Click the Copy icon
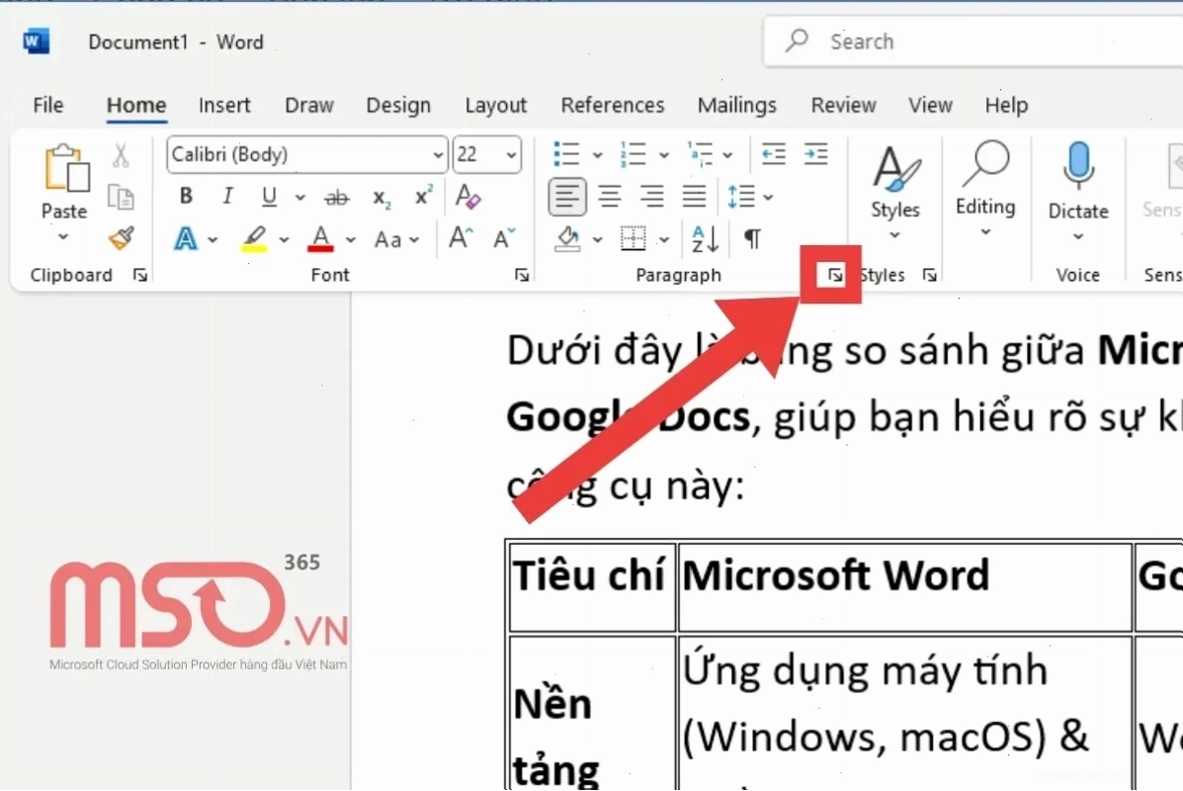The width and height of the screenshot is (1183, 791). (121, 197)
